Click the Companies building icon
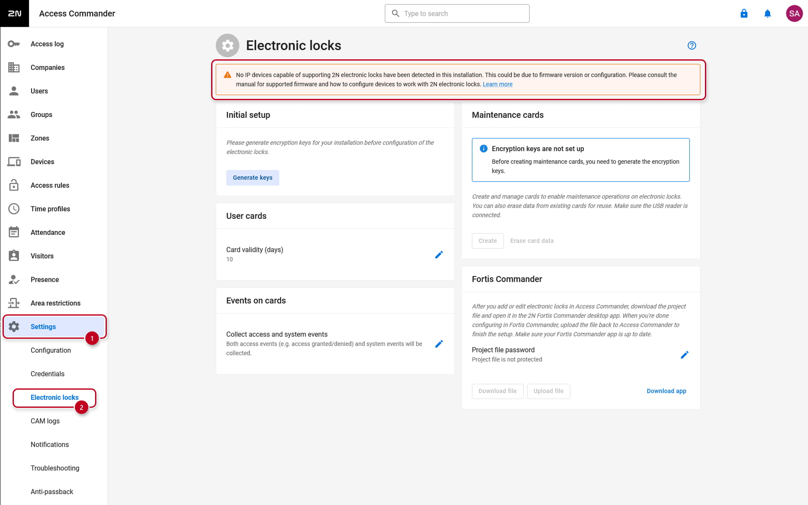The height and width of the screenshot is (505, 808). point(14,67)
